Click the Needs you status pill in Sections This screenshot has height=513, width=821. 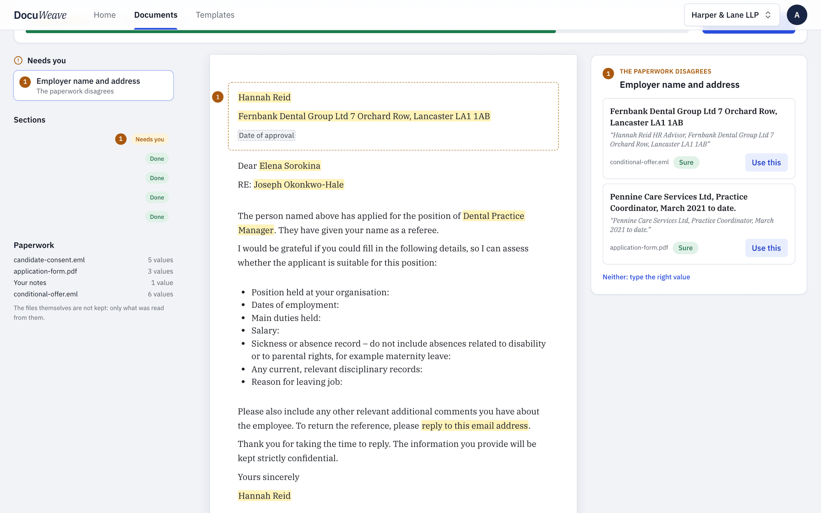pyautogui.click(x=149, y=139)
